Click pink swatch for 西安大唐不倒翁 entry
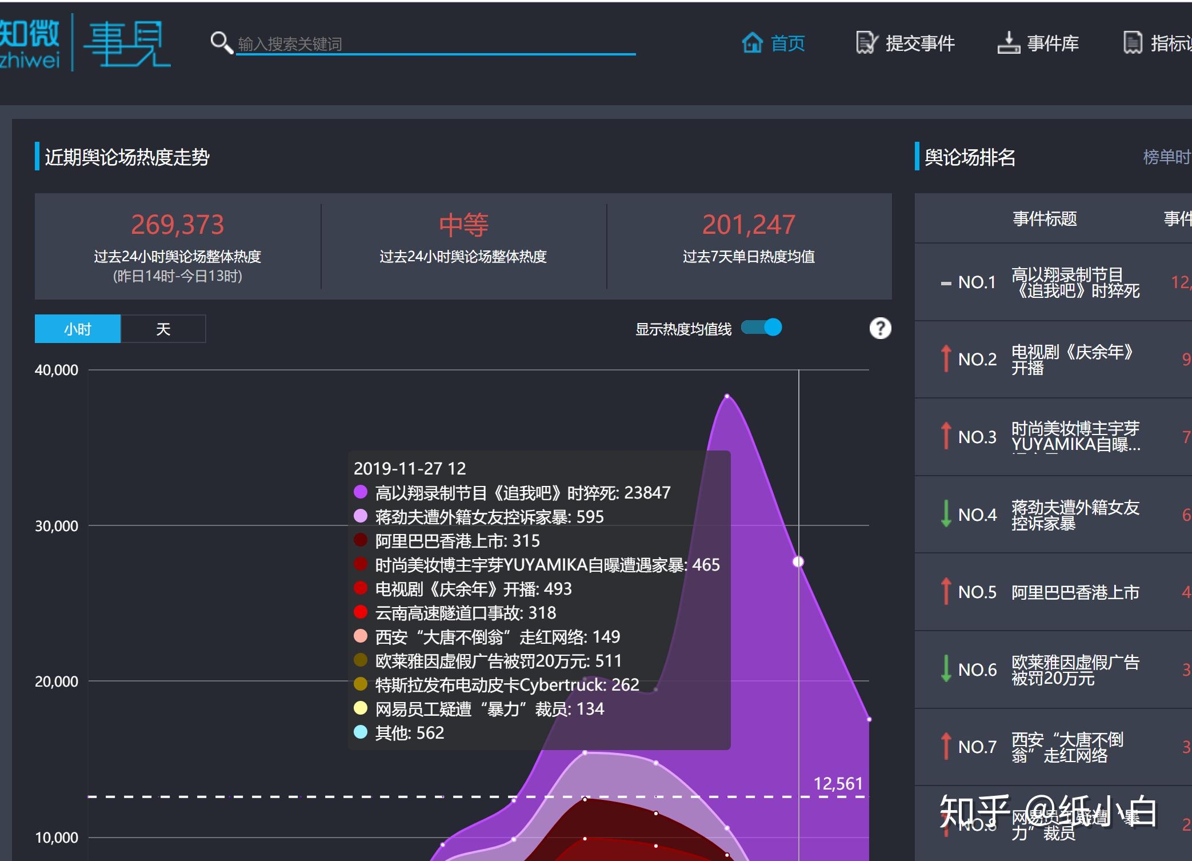 click(x=361, y=636)
